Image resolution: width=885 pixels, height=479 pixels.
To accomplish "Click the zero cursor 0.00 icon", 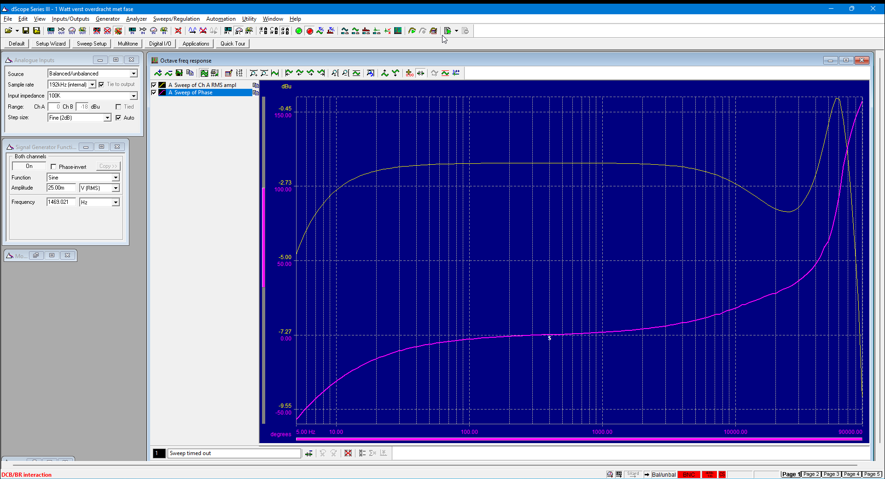I will [x=409, y=73].
